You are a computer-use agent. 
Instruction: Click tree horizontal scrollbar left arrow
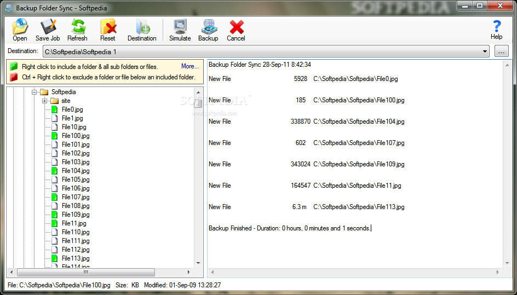click(12, 272)
